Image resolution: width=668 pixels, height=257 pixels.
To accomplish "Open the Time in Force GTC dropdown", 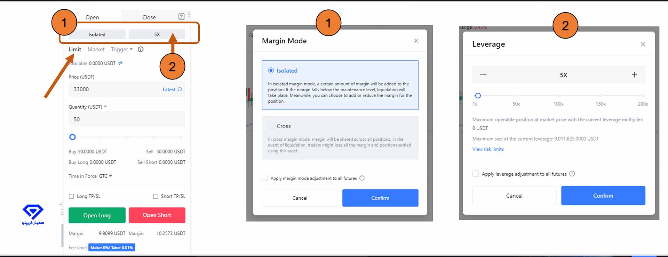I will [106, 176].
